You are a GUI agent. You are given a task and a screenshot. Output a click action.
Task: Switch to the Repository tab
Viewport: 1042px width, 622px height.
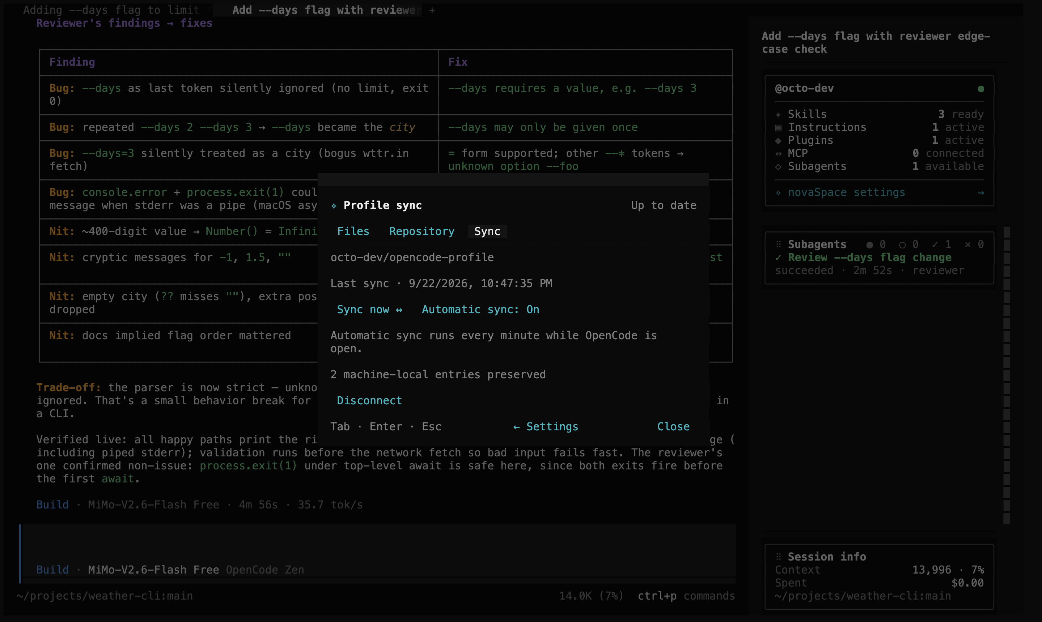coord(422,231)
